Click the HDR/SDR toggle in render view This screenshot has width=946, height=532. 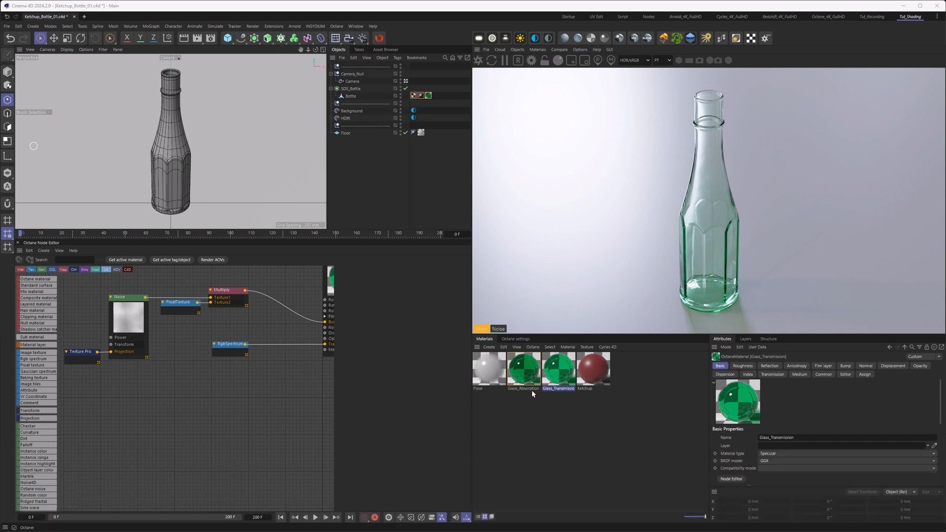tap(629, 61)
